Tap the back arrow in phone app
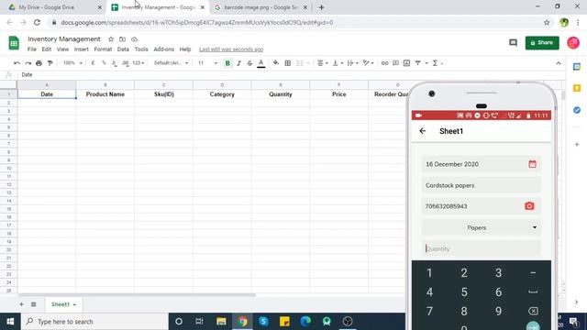 tap(423, 130)
